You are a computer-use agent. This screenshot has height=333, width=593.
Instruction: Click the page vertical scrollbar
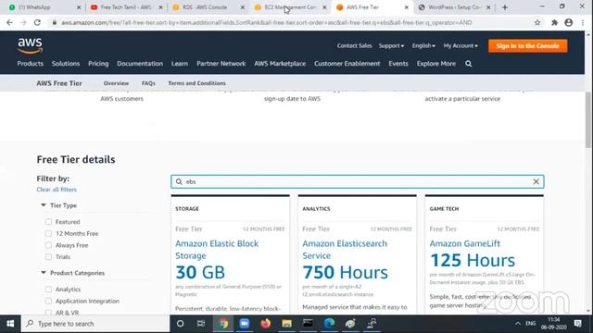point(588,119)
